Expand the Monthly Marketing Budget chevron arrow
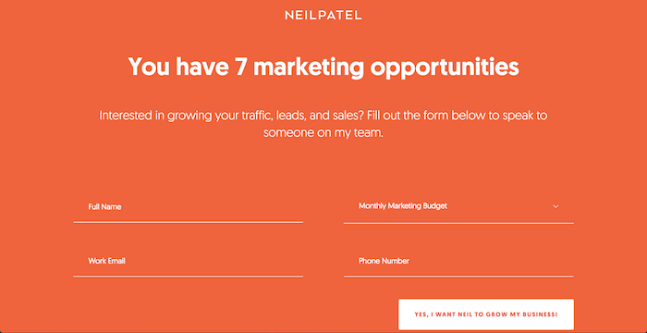The width and height of the screenshot is (647, 333). point(555,206)
